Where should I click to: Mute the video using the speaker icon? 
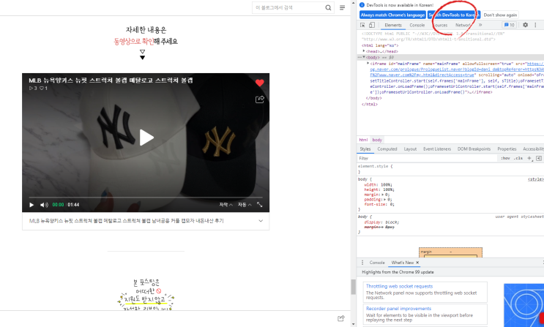tap(44, 205)
